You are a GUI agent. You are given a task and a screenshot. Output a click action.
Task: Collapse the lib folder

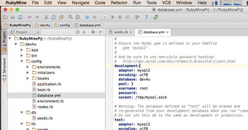click(22, 124)
